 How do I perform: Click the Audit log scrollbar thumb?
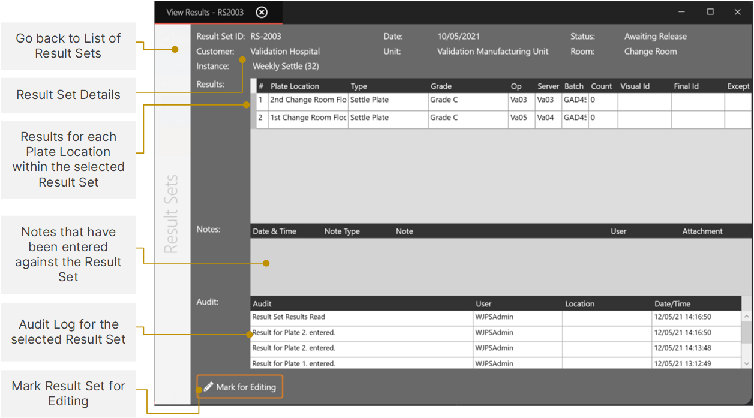click(x=746, y=332)
